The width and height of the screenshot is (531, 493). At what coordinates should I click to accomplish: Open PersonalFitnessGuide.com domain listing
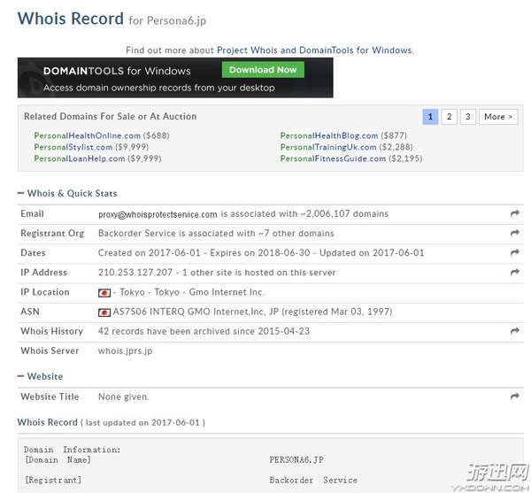click(333, 158)
